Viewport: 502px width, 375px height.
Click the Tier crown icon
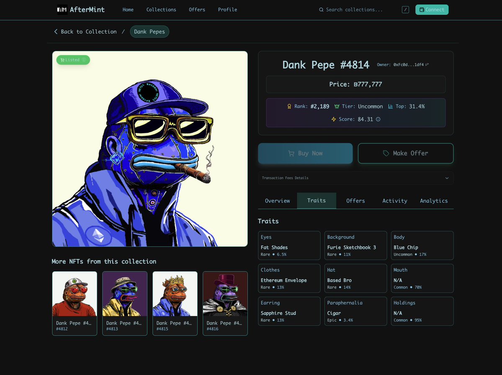tap(337, 106)
